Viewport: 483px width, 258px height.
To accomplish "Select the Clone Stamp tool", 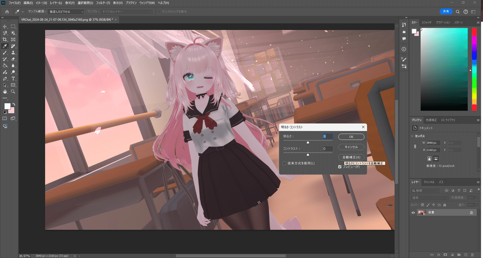I will coord(13,52).
